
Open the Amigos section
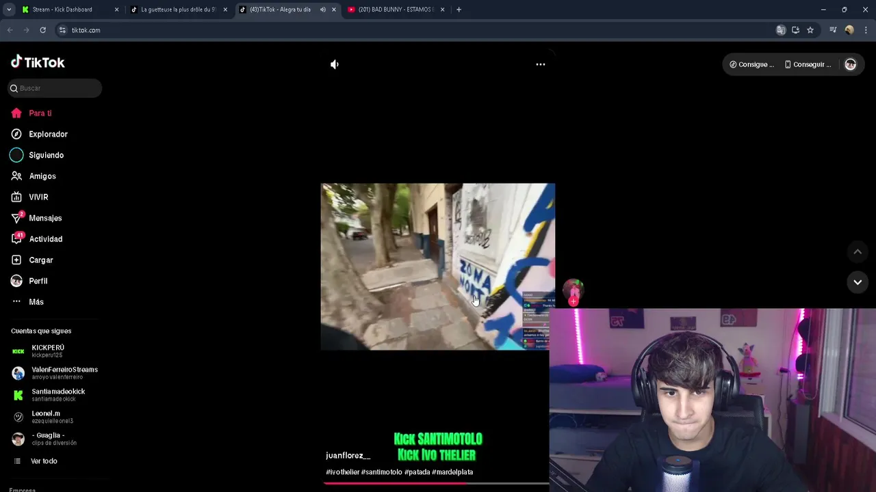click(x=34, y=176)
